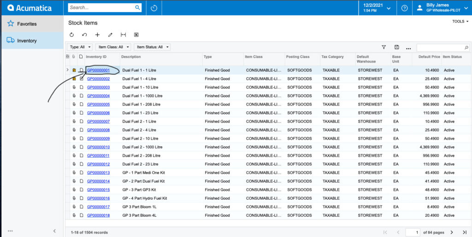This screenshot has height=237, width=472.
Task: Go to the next page arrow
Action: pos(452,232)
